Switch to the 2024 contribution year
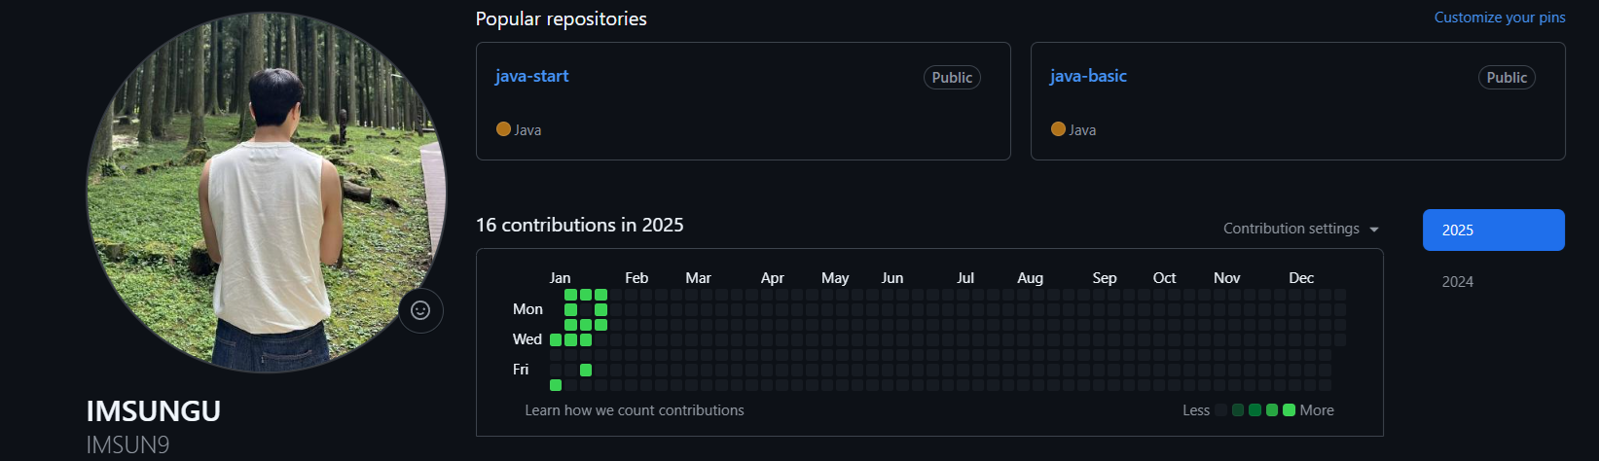 click(1458, 282)
